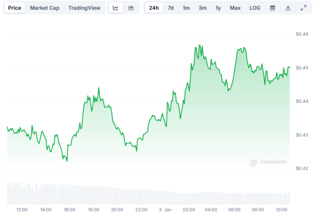Image resolution: width=332 pixels, height=221 pixels.
Task: Click the CoinGecko watermark logo
Action: [268, 162]
